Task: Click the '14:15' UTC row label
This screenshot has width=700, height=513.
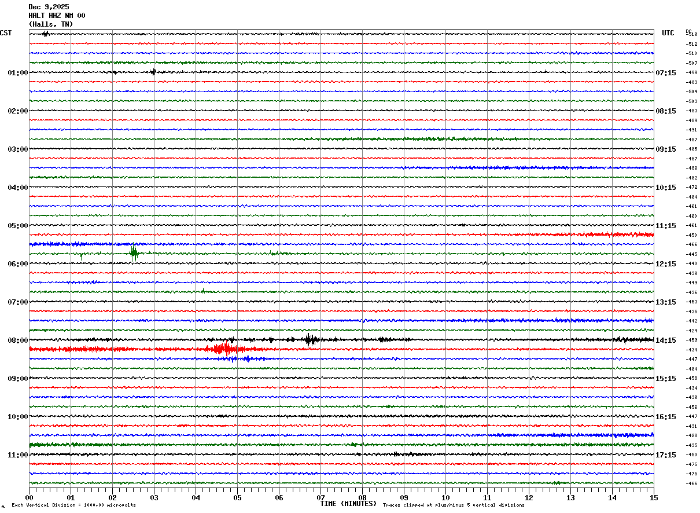Action: click(665, 340)
